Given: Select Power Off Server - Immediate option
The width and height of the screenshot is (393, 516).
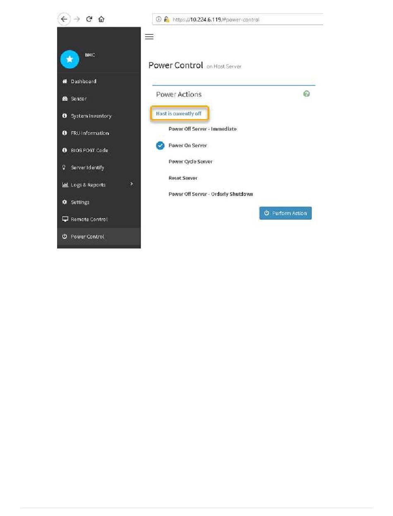Looking at the screenshot, I should click(202, 129).
